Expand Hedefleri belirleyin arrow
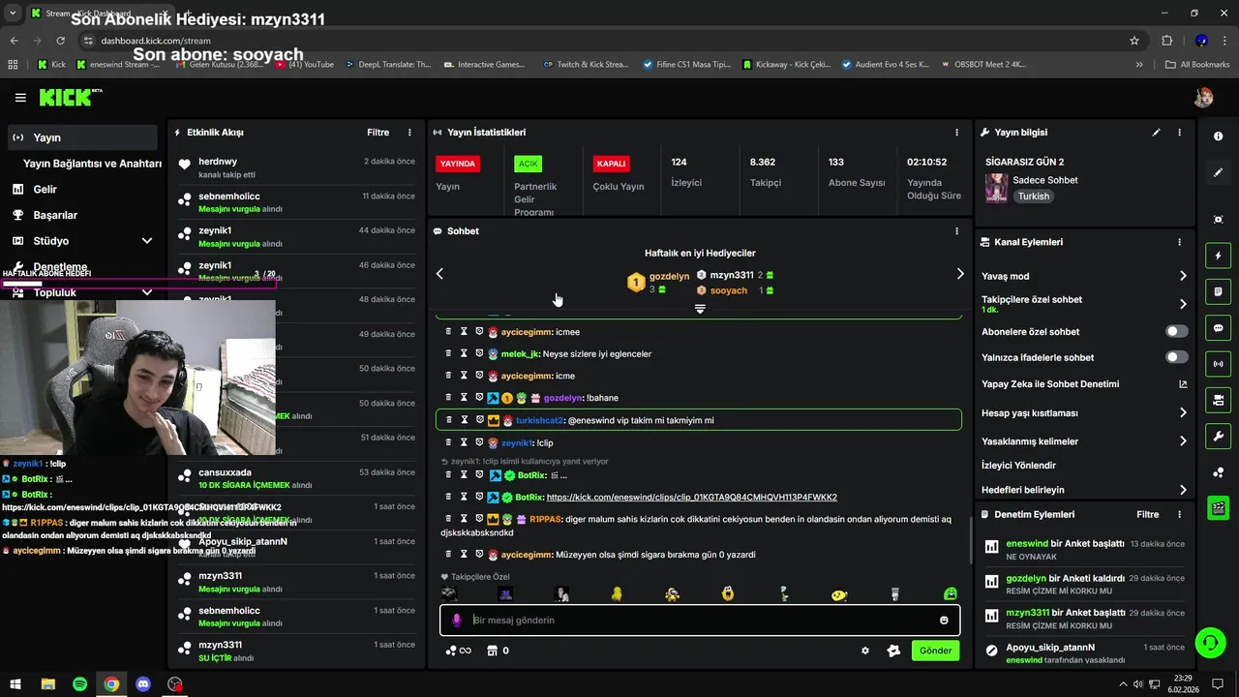The height and width of the screenshot is (697, 1239). click(1183, 490)
